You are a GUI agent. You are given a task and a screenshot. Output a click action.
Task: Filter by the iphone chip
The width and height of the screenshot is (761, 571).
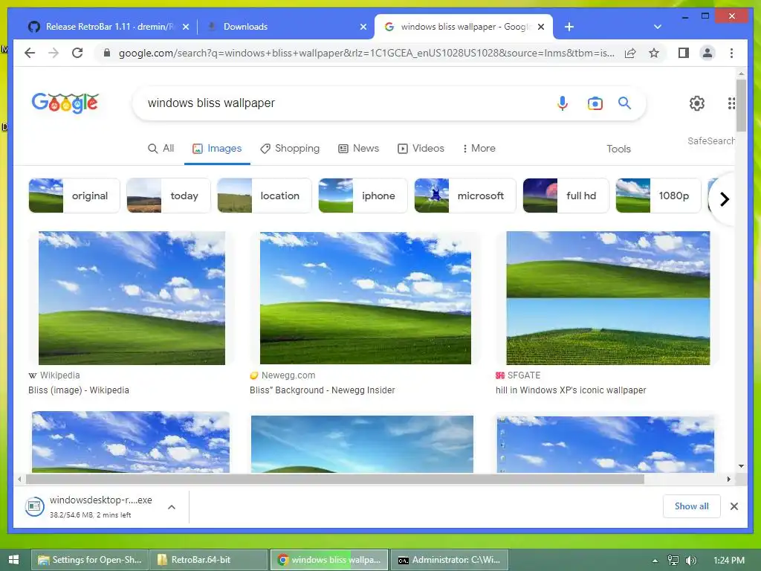click(x=363, y=196)
